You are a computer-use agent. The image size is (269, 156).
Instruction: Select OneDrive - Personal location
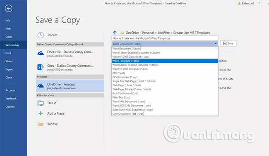pyautogui.click(x=70, y=86)
